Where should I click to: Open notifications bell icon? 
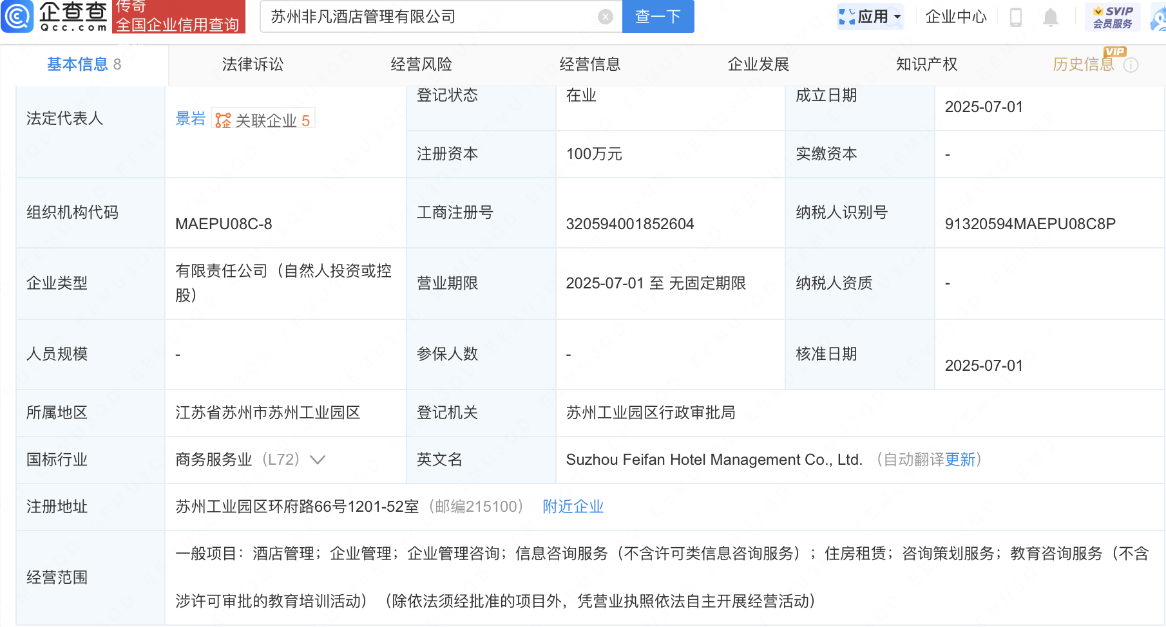tap(1051, 17)
